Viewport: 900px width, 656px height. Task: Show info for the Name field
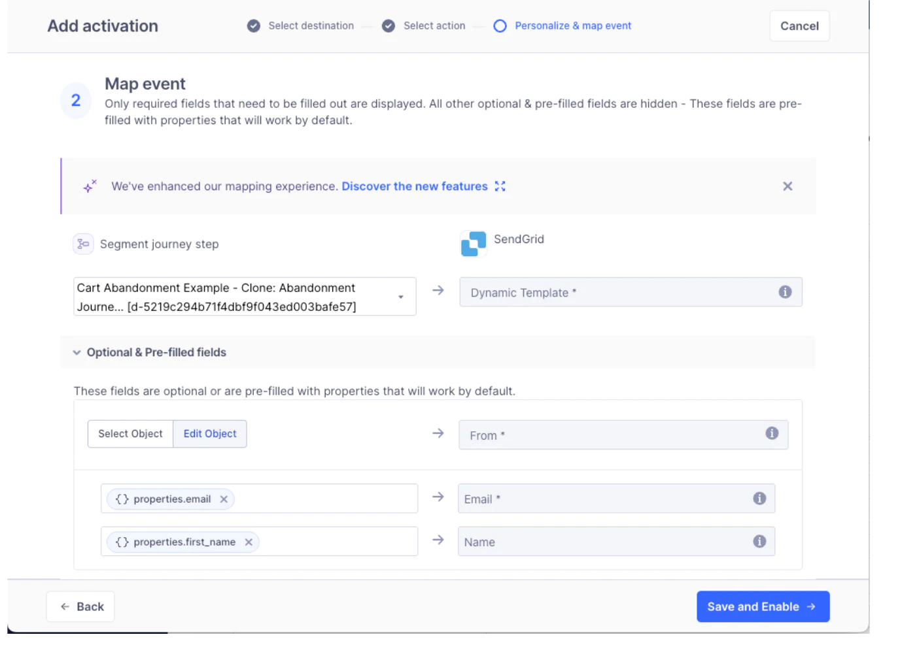[x=759, y=541]
